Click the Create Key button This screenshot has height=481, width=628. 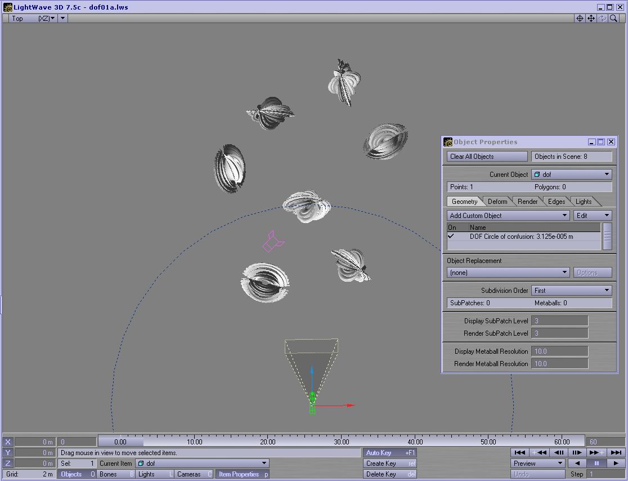(x=390, y=464)
